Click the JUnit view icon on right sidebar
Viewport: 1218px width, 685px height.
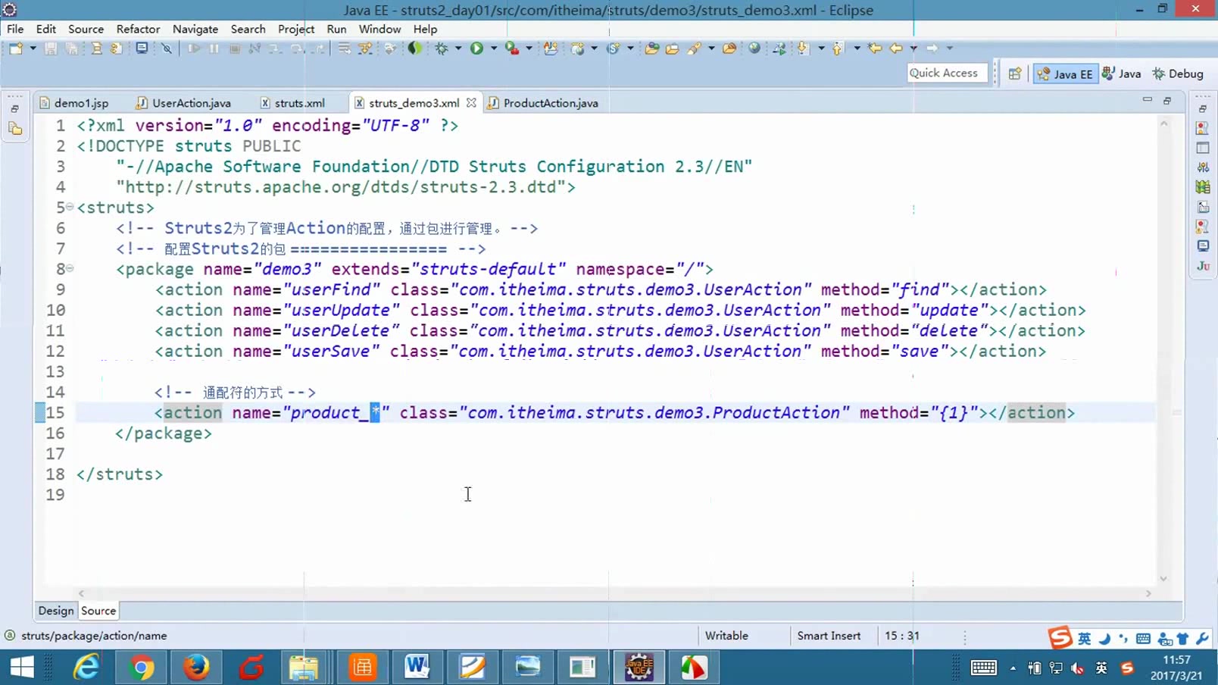(x=1203, y=266)
